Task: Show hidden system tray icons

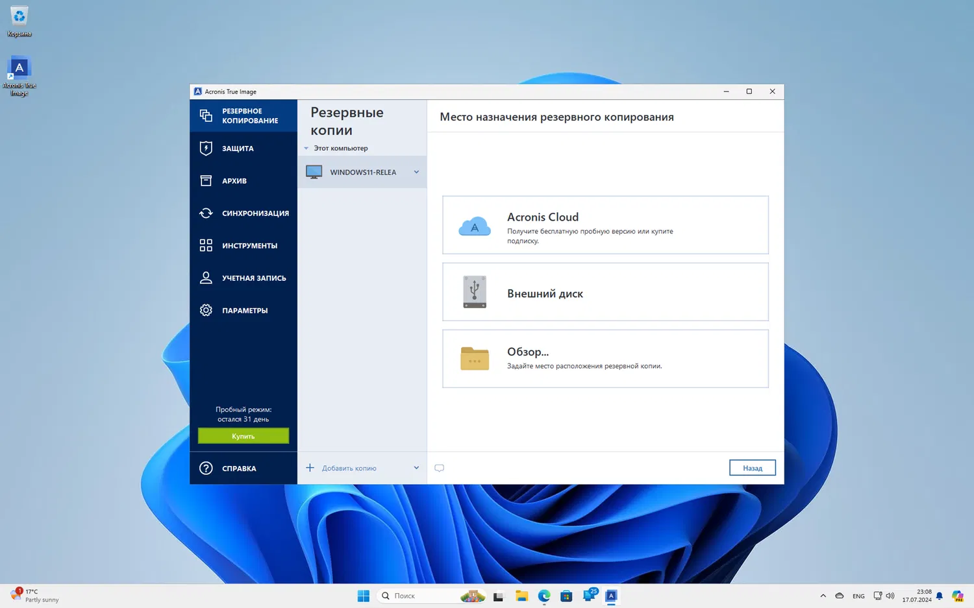Action: 823,596
